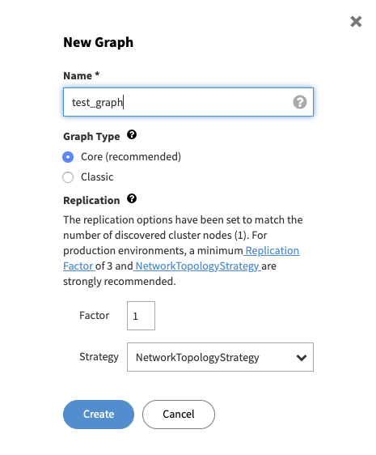Click the help icon inside Name field
376x455 pixels.
pos(300,102)
